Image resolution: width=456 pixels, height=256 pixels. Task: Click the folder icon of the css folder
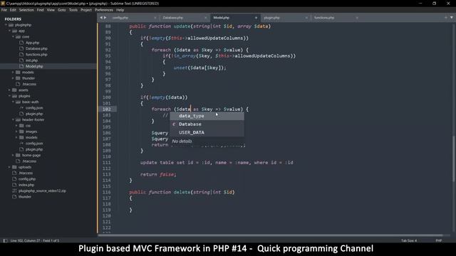pyautogui.click(x=21, y=126)
